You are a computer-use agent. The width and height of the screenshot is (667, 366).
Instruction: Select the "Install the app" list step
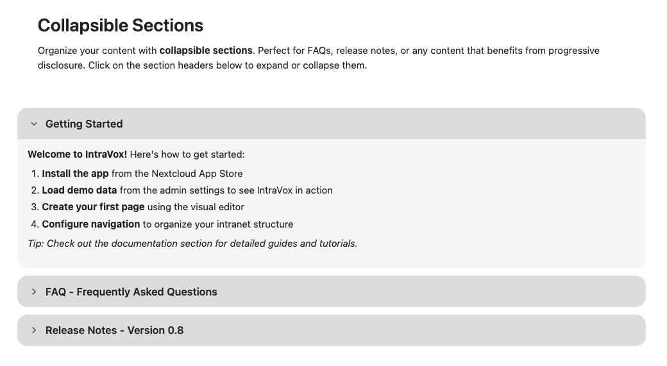tap(75, 173)
